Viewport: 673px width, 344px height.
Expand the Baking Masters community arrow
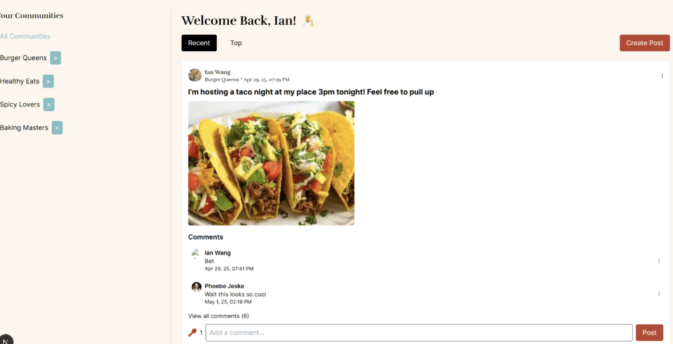(x=57, y=128)
